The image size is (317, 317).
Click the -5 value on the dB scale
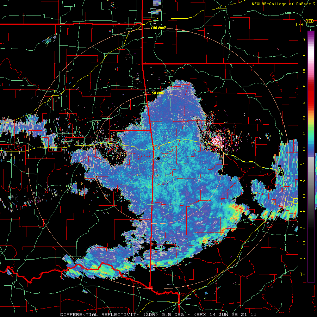[303, 228]
